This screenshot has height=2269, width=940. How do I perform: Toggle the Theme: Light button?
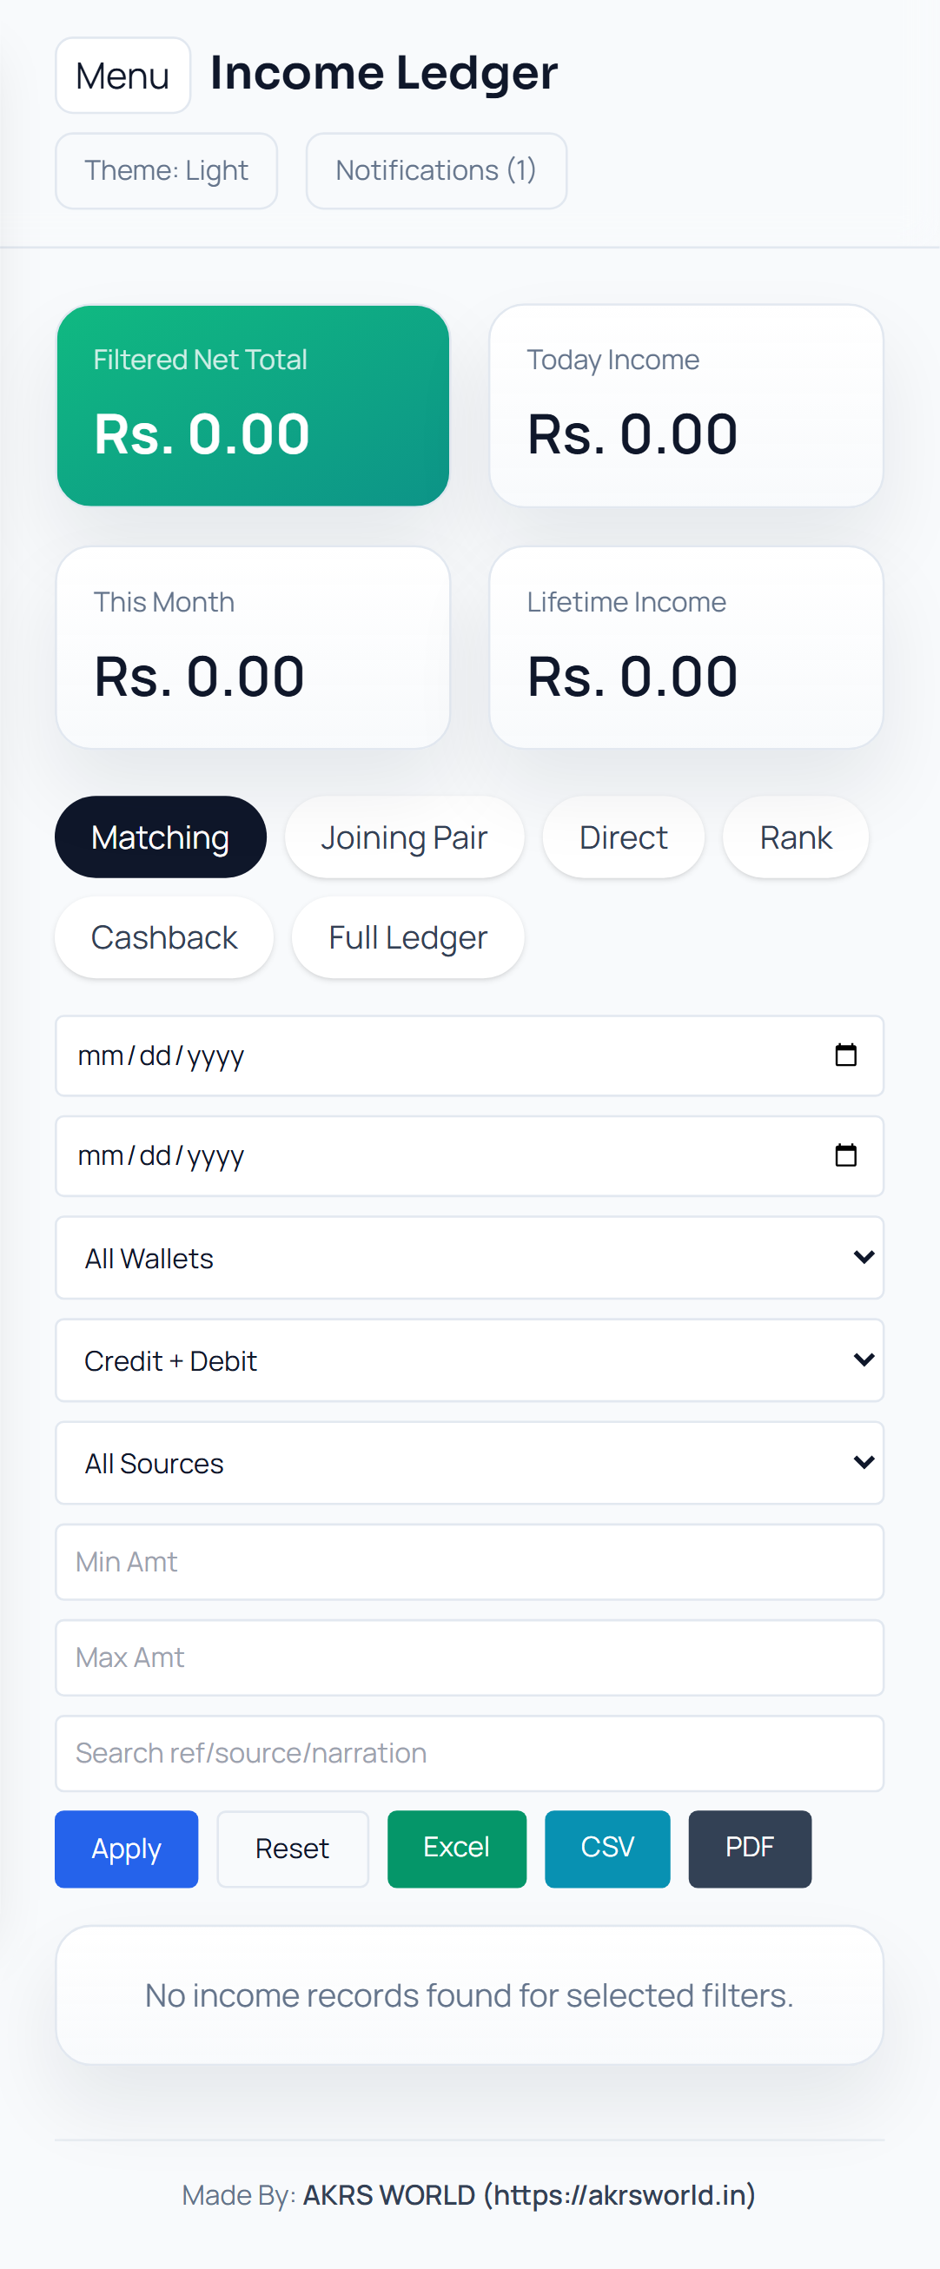tap(167, 170)
